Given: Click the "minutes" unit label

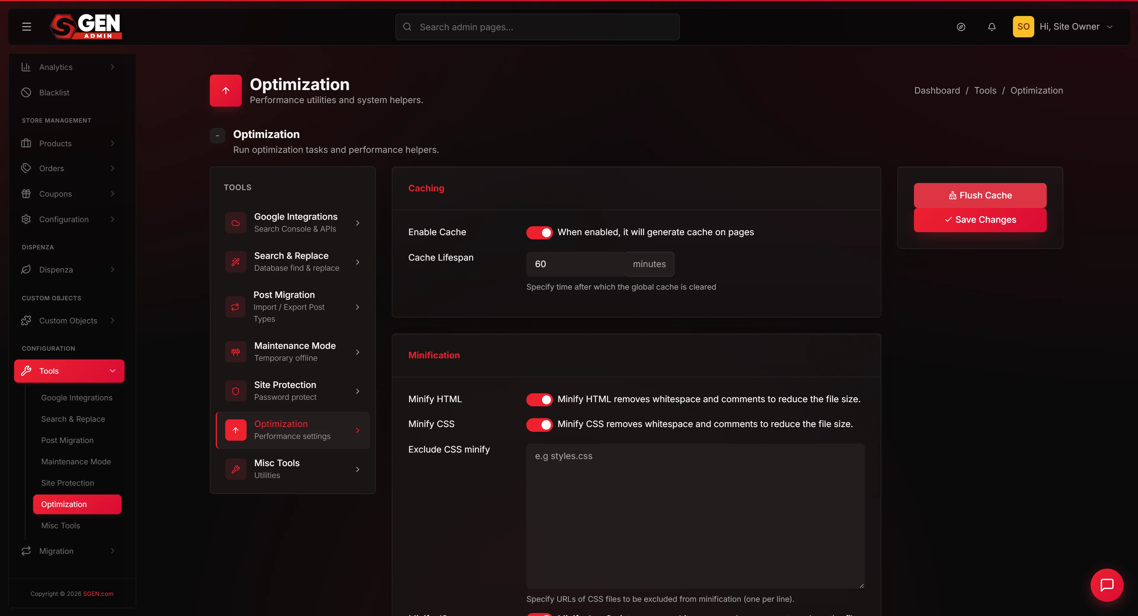Looking at the screenshot, I should 649,264.
